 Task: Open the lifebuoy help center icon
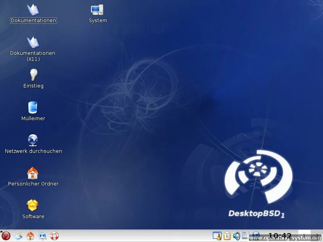pyautogui.click(x=55, y=236)
